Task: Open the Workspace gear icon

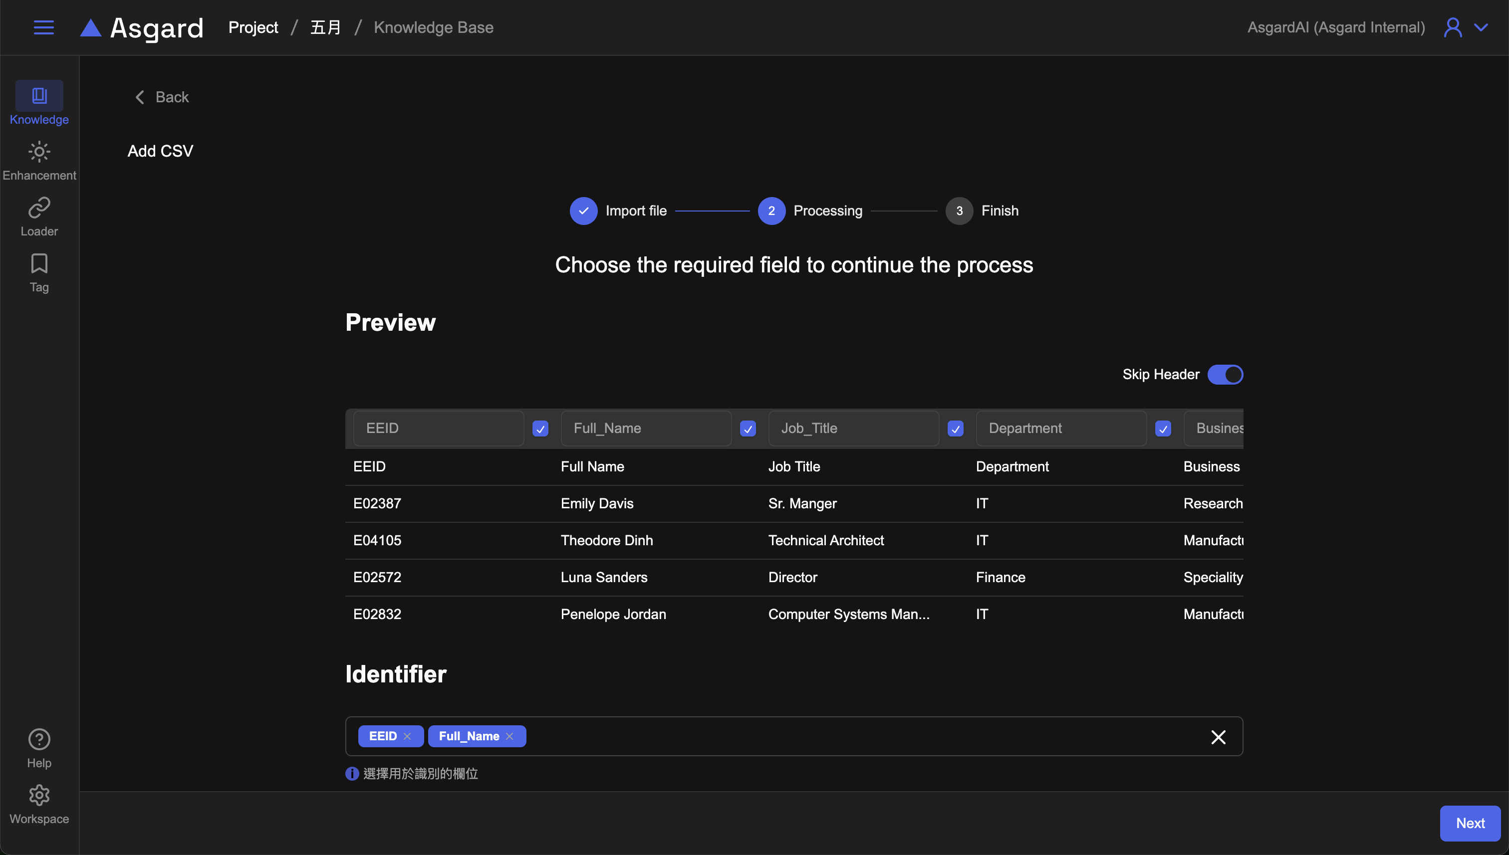Action: click(39, 795)
